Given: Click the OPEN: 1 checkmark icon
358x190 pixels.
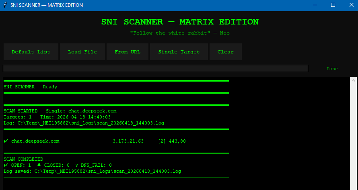Looking at the screenshot, I should (x=6, y=165).
